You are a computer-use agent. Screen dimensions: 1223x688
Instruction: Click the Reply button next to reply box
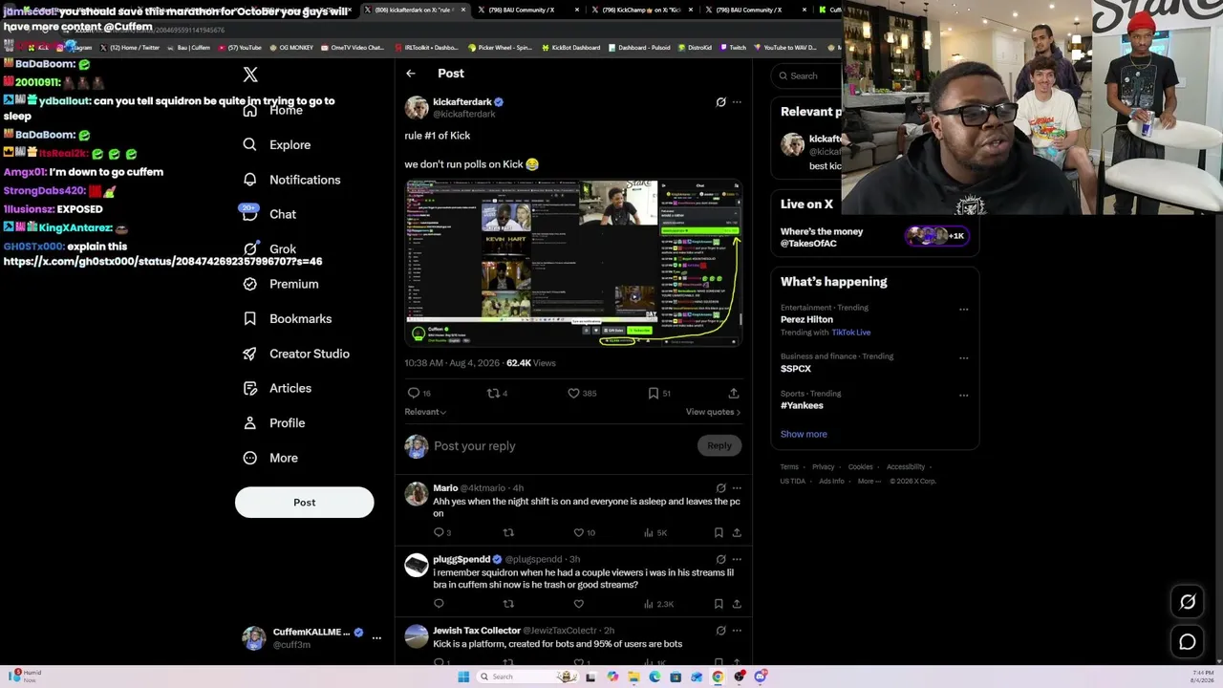719,445
